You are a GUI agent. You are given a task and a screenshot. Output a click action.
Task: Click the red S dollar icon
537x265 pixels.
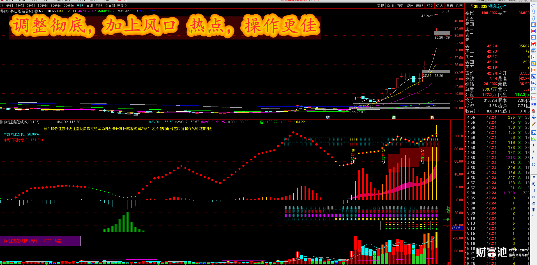533,111
